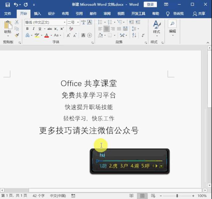Open the paragraph dialog launcher
212x199 pixels.
pos(146,43)
